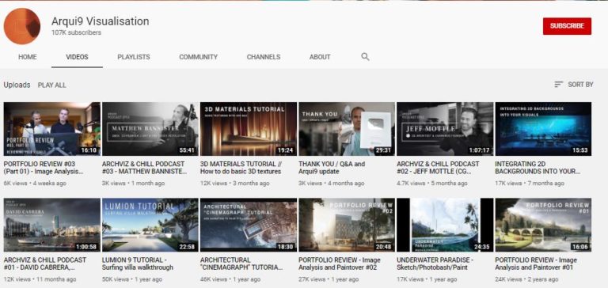Open the SORT BY dropdown
608x288 pixels.
tap(574, 85)
